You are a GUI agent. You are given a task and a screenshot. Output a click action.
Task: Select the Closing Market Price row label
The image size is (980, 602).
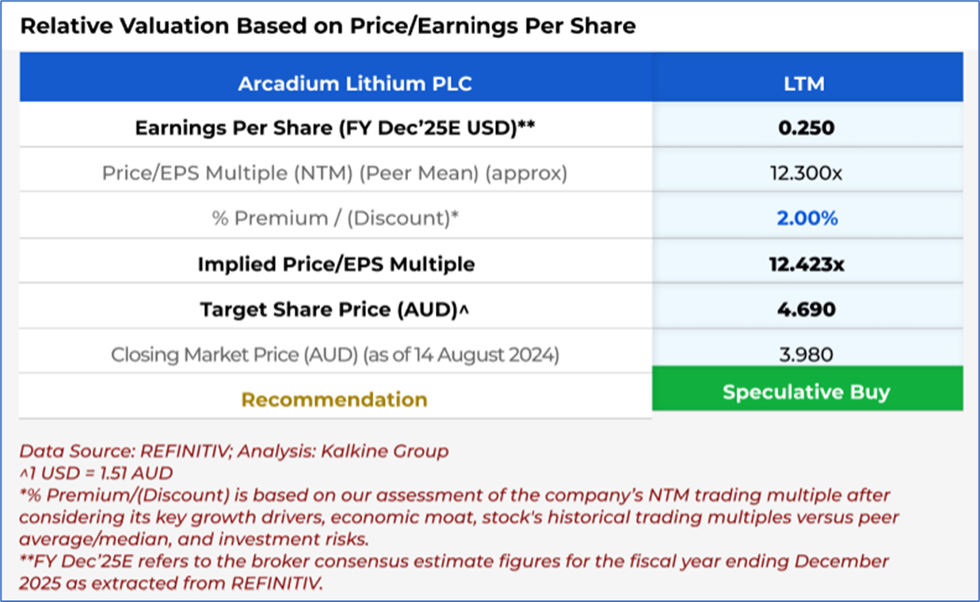pos(334,355)
